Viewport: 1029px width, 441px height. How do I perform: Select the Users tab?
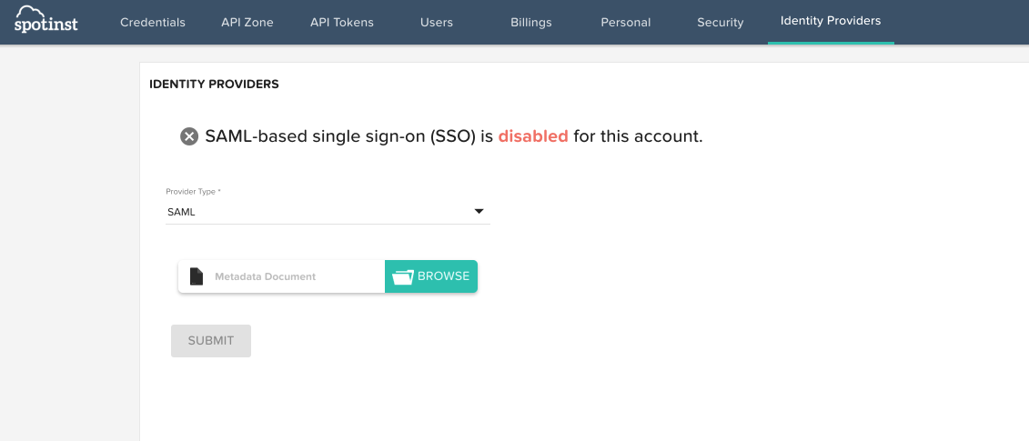coord(437,22)
